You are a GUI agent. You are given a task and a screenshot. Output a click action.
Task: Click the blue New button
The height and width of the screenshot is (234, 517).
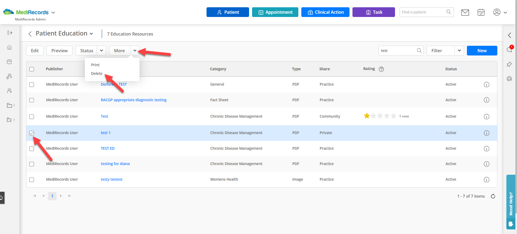pos(482,51)
